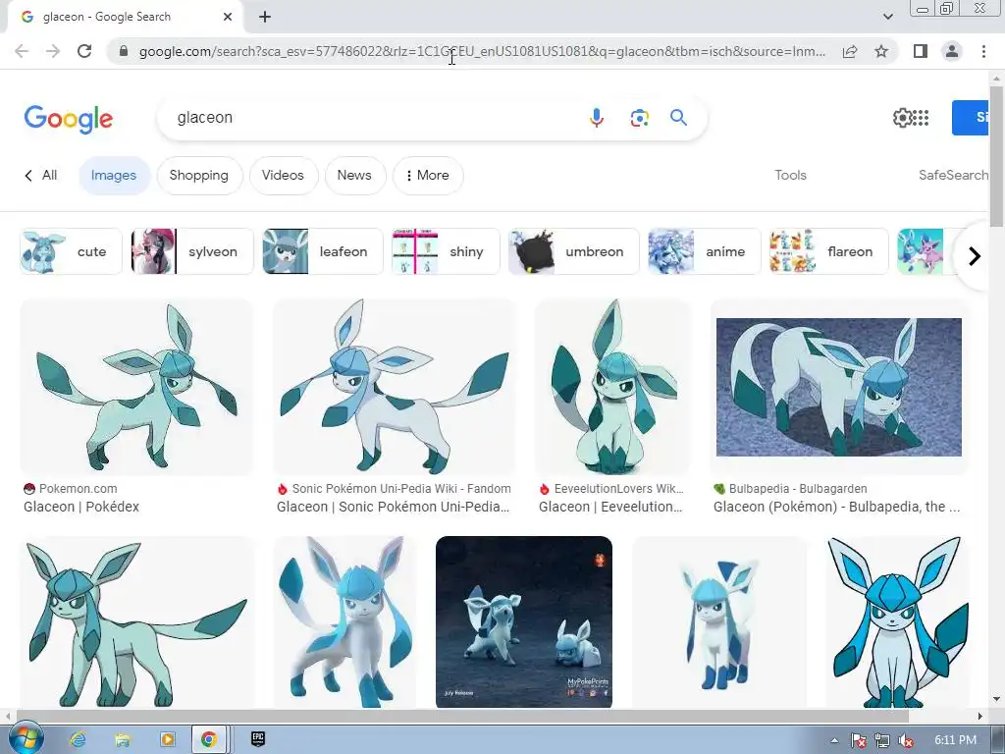This screenshot has width=1005, height=754.
Task: Click the lock site info icon
Action: [x=124, y=51]
